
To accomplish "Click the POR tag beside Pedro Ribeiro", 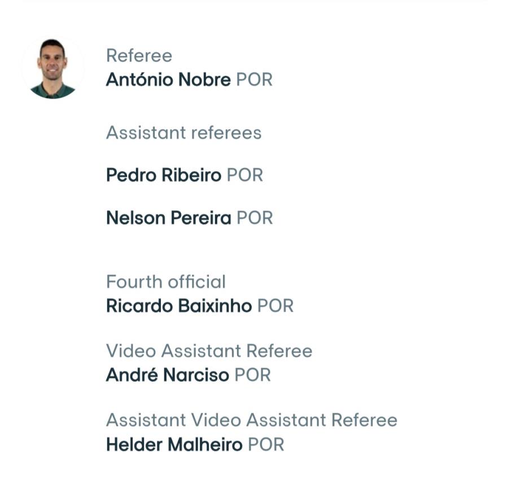I will tap(245, 175).
